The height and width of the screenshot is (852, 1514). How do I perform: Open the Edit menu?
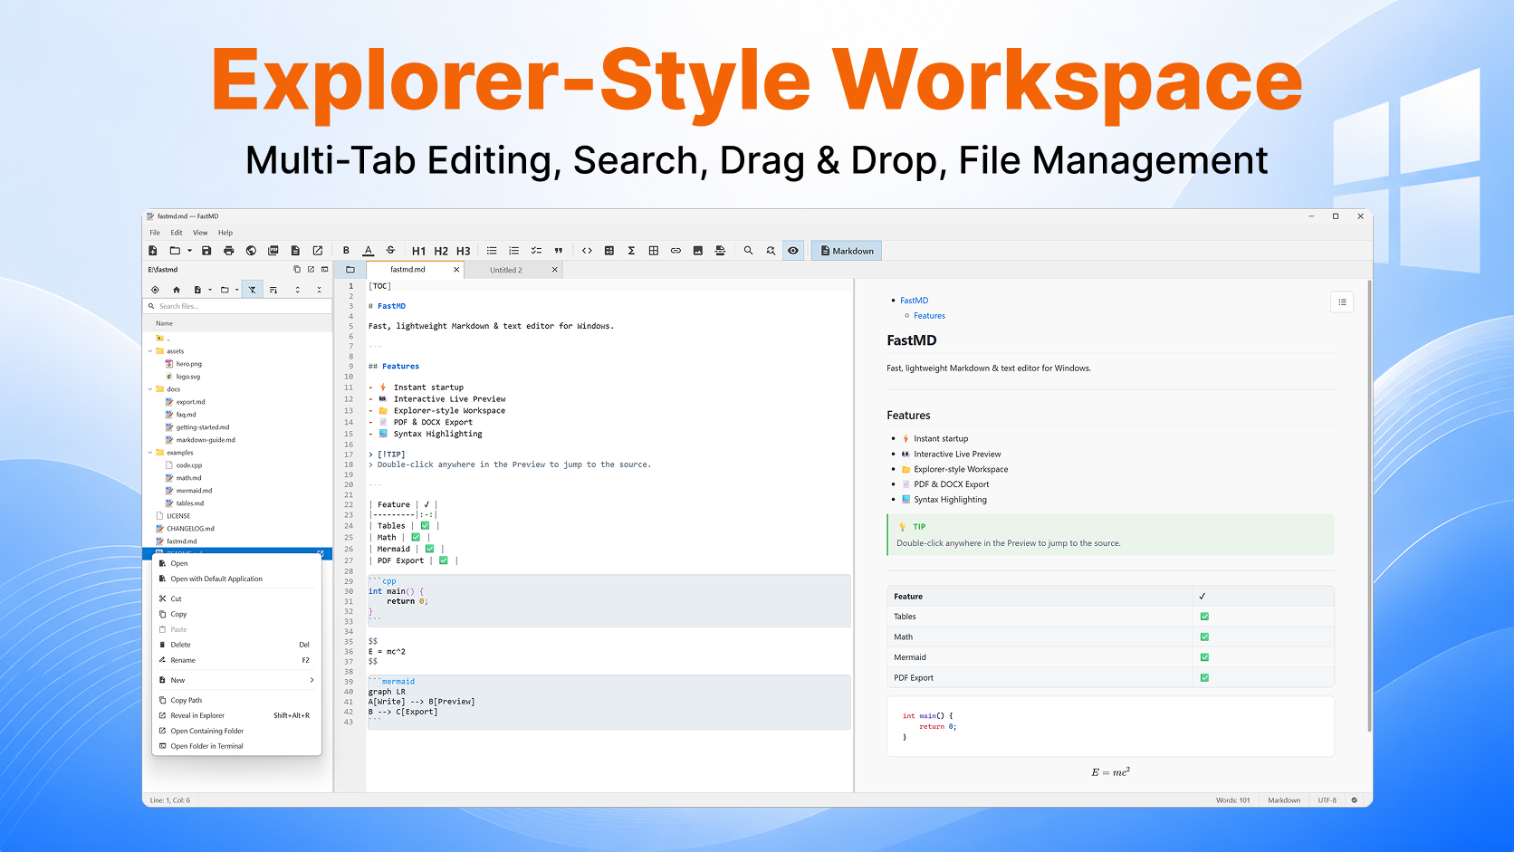click(x=177, y=233)
